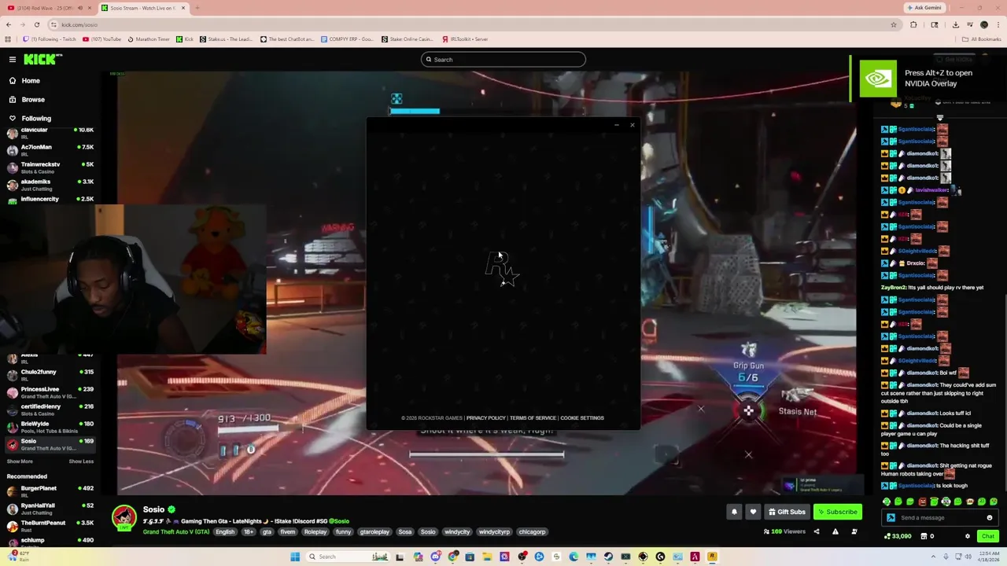Open Privacy Policy in Rockstar launcher
Screen dimensions: 1007x566
pyautogui.click(x=485, y=418)
